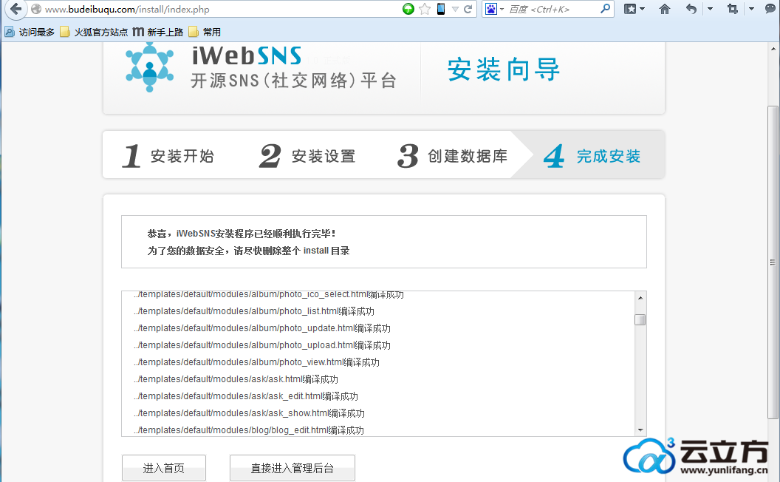Select step 4 完成安装
This screenshot has width=780, height=482.
592,156
